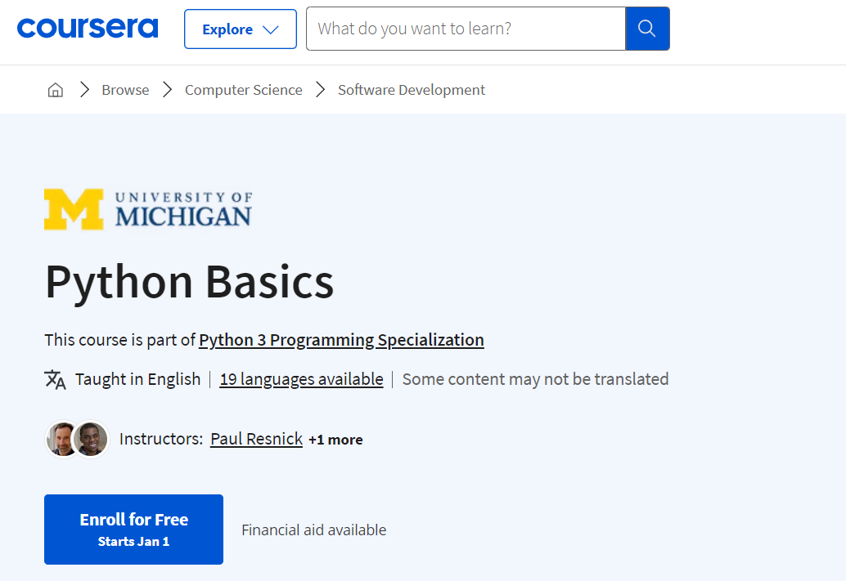Open the Python 3 Programming Specialization link
Viewport: 846px width, 581px height.
341,339
